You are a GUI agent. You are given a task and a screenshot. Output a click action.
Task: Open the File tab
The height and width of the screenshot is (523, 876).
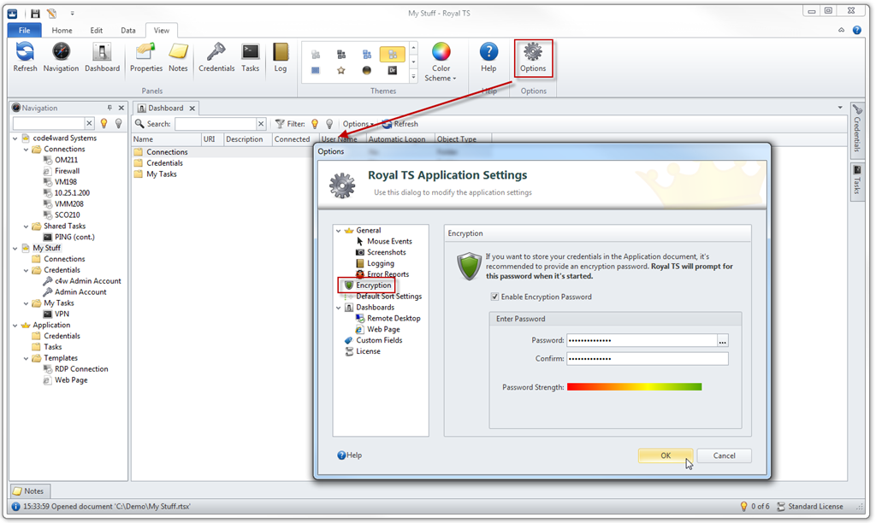[25, 30]
